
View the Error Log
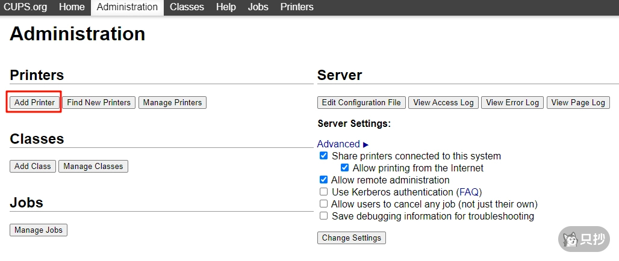pyautogui.click(x=512, y=103)
